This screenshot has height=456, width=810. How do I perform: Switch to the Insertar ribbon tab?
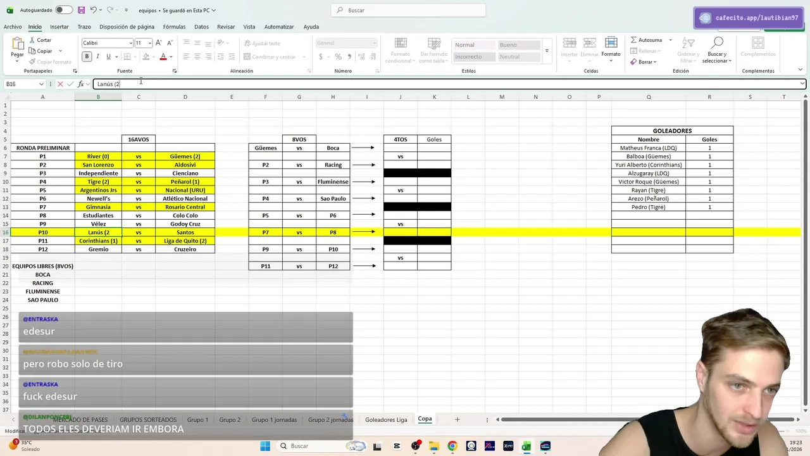[x=59, y=27]
